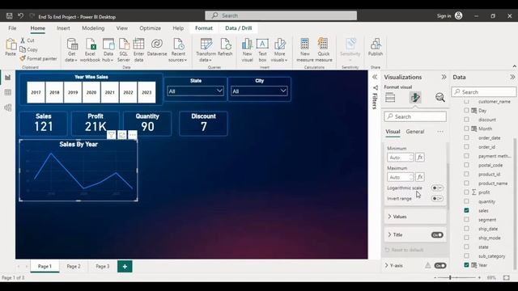Switch to Table view in left sidebar
Viewport: 518px width, 291px height.
click(8, 93)
